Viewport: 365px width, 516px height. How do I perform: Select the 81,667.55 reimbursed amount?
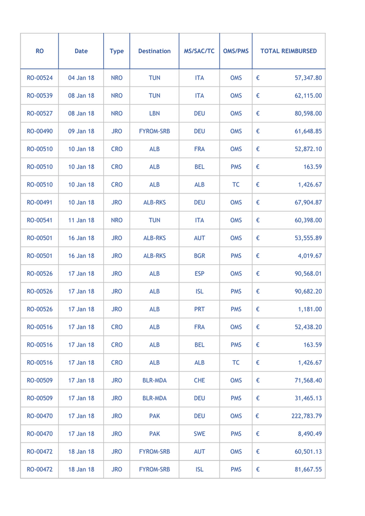(308, 470)
